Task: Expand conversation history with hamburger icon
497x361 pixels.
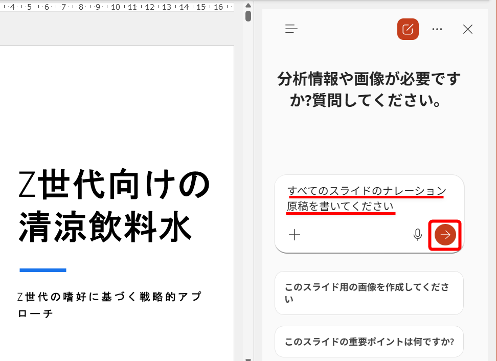Action: (291, 29)
